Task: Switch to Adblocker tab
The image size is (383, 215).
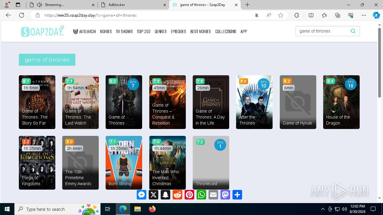Action: coord(133,5)
